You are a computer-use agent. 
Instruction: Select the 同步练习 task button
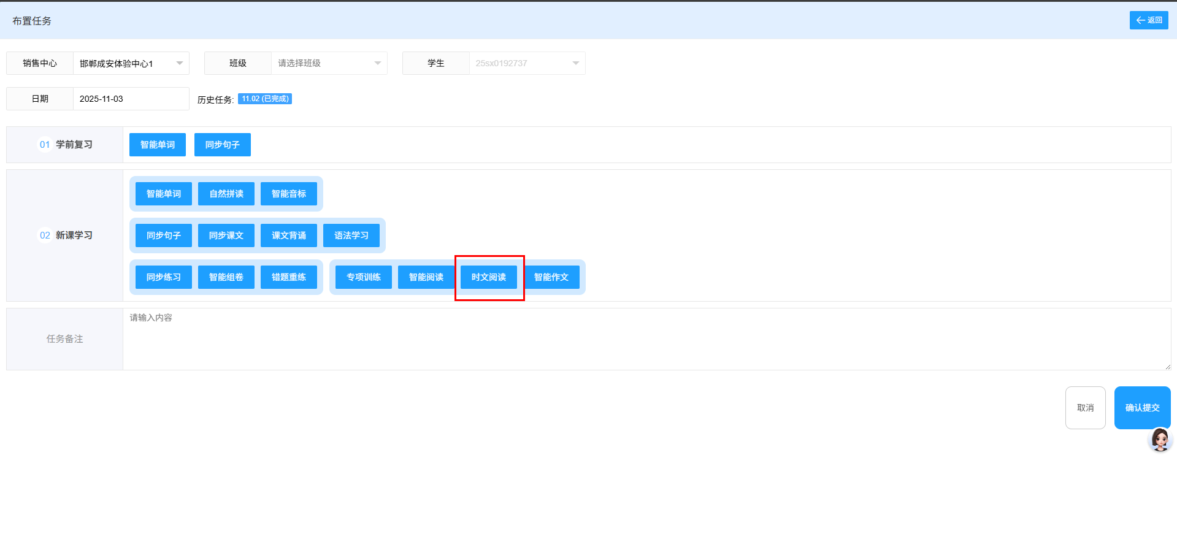(x=164, y=277)
